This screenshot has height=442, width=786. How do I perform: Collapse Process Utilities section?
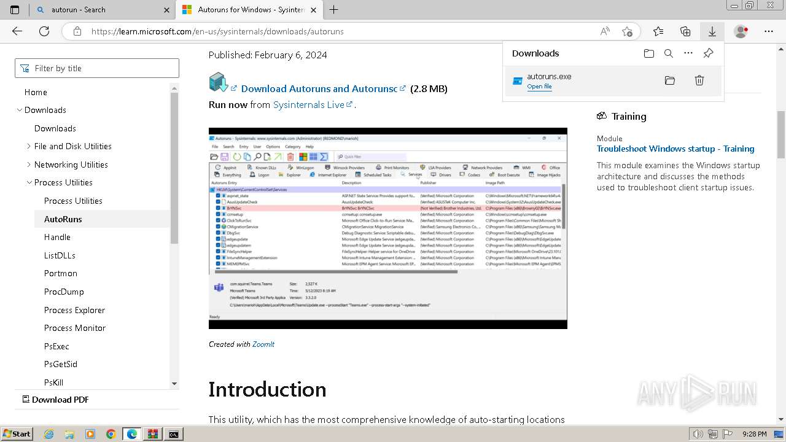pyautogui.click(x=29, y=182)
